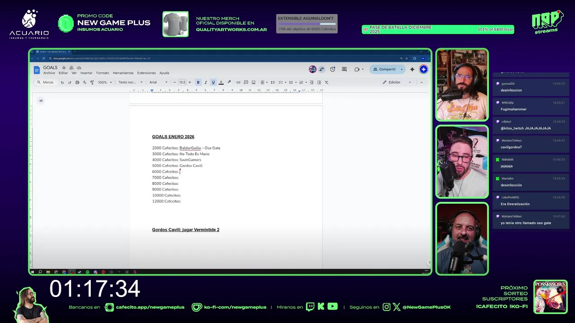Screen dimensions: 575x323
Task: Toggle underline formatting
Action: click(213, 83)
